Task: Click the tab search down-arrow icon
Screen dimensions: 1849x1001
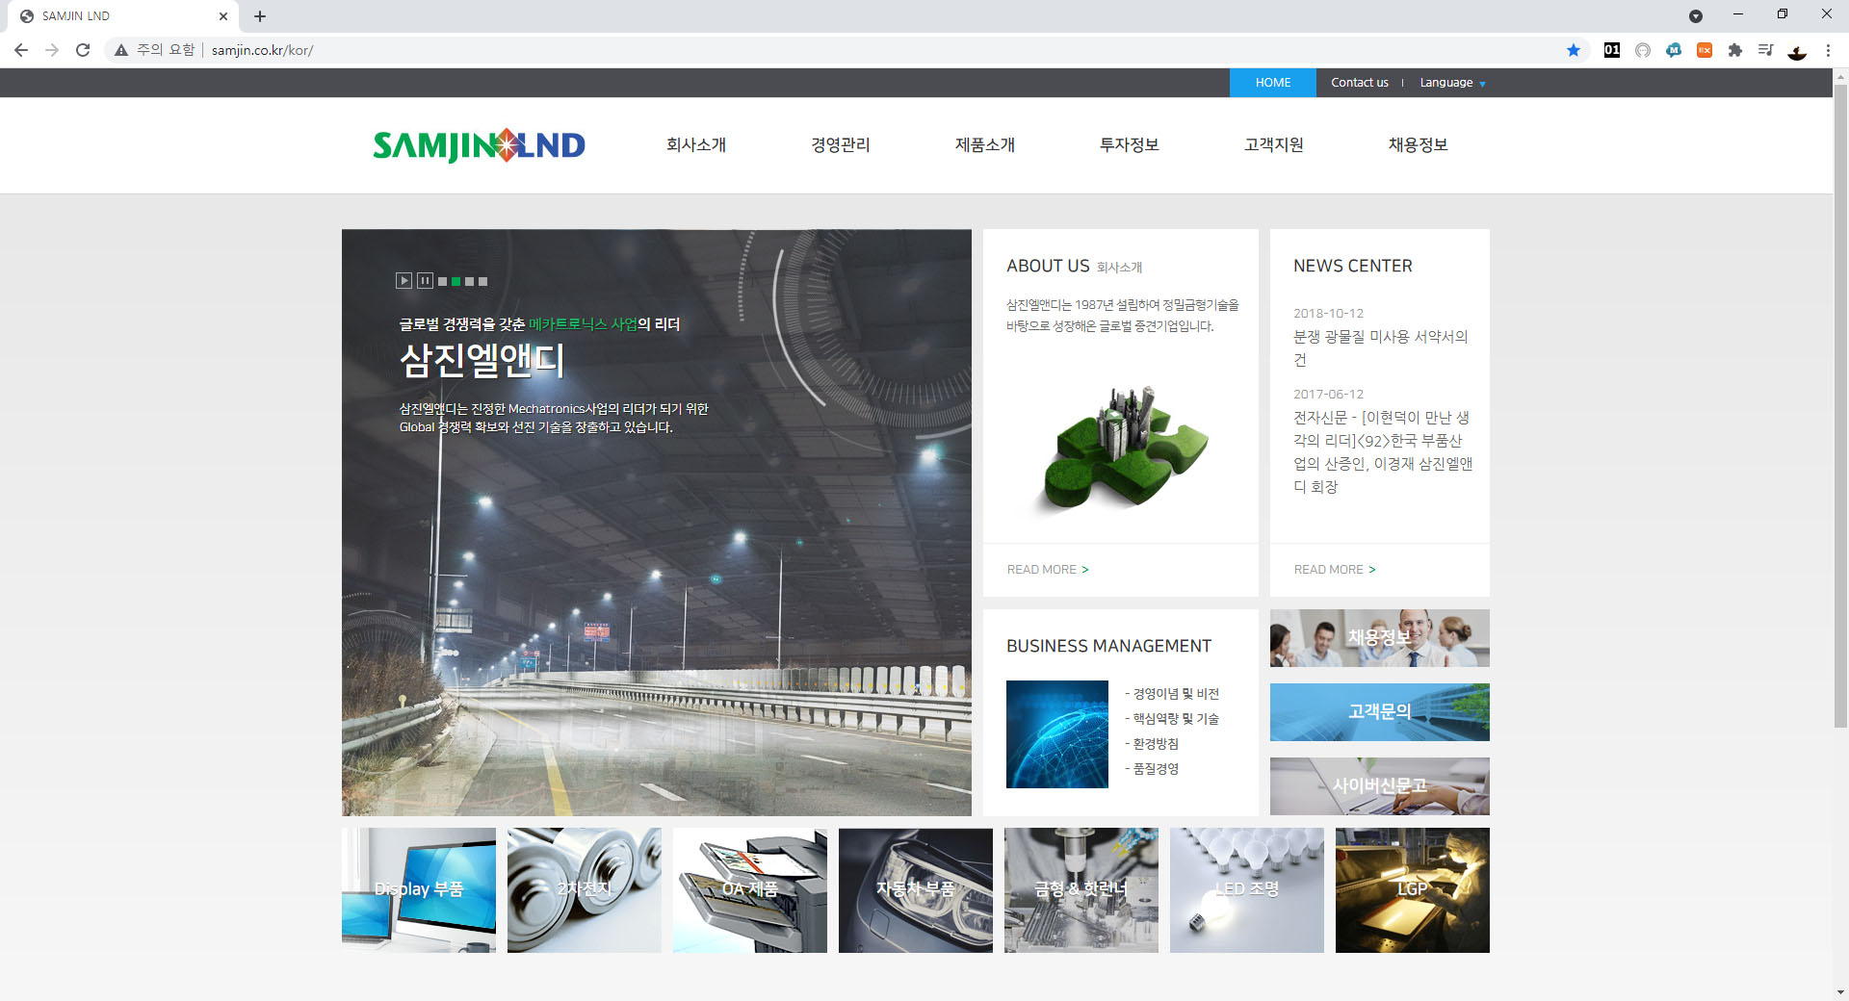Action: [x=1696, y=16]
